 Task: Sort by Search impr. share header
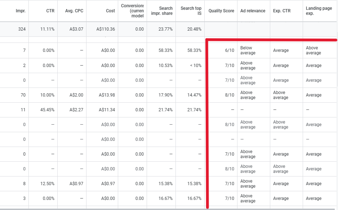click(166, 11)
